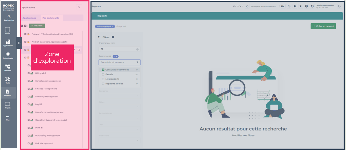Open favorites star icon in top bar
Screen dimensions: 346x150
[301, 6]
